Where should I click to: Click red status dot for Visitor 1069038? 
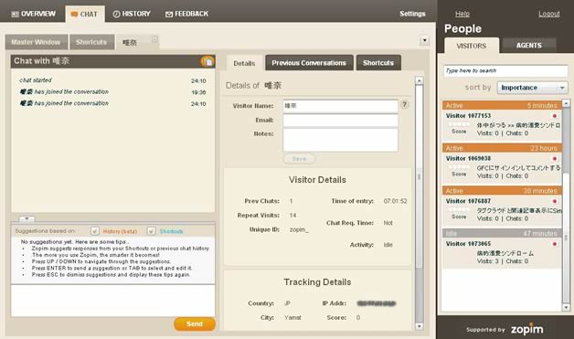coord(555,159)
